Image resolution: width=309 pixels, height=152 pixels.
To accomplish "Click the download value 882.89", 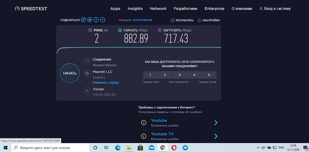I will coord(136,38).
